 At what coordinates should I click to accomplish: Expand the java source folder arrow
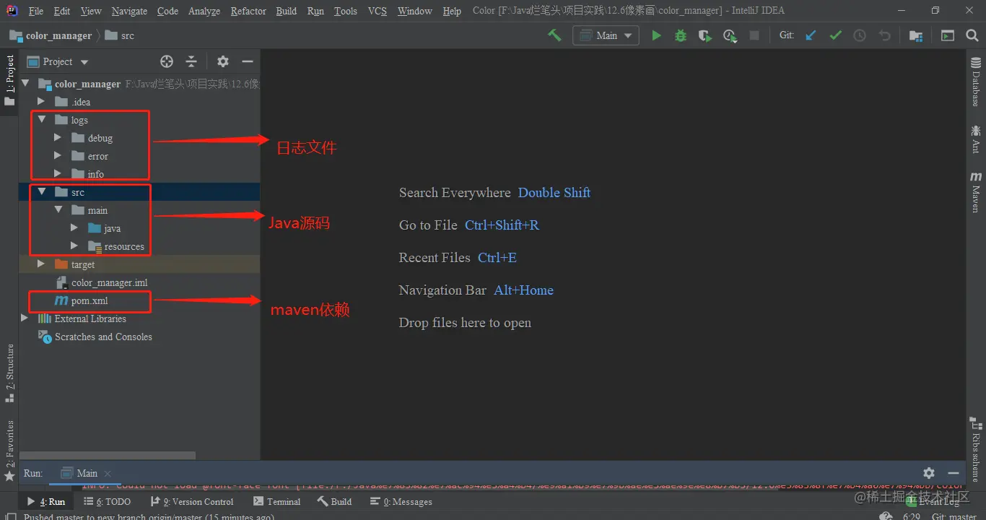click(74, 227)
